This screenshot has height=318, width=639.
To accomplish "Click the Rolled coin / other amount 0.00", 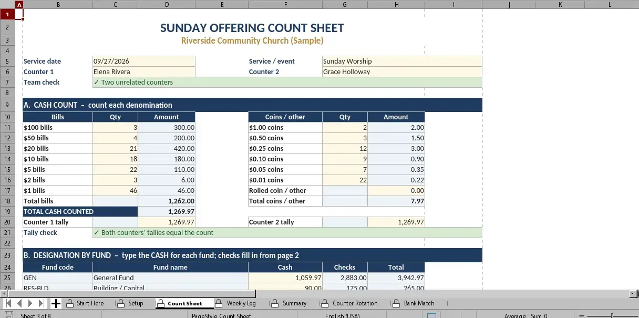I will pyautogui.click(x=396, y=191).
